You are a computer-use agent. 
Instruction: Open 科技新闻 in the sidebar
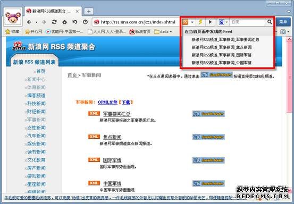coord(36,104)
